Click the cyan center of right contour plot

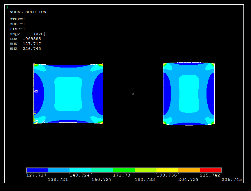point(189,94)
